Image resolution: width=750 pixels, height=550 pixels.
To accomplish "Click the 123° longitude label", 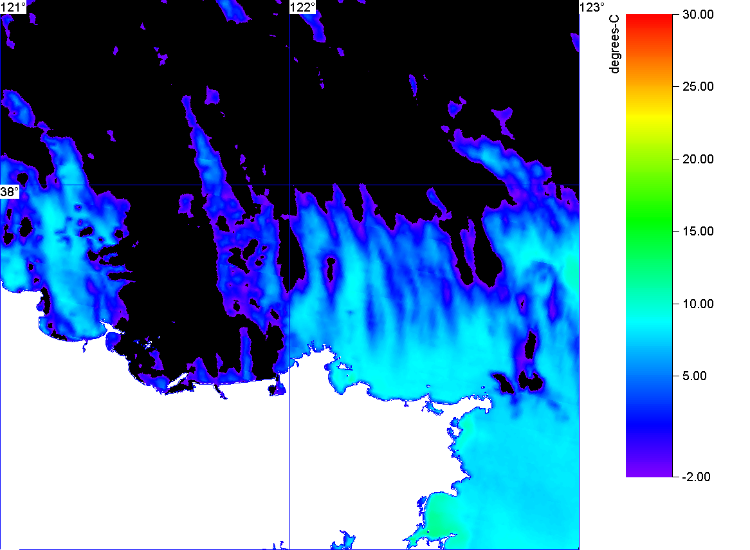I will pos(592,7).
